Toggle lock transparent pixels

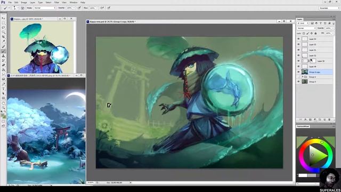[x=304, y=33]
